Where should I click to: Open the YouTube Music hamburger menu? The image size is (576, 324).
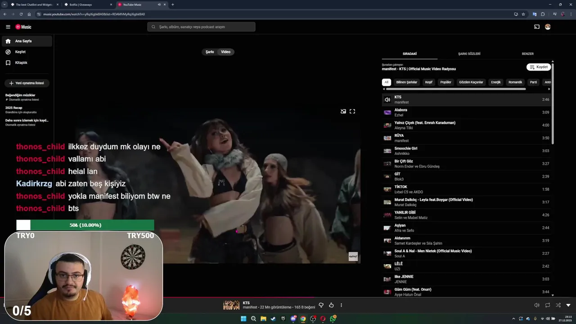[8, 27]
